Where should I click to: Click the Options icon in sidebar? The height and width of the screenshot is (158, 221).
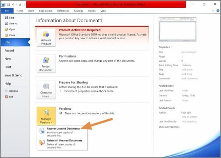[x=6, y=91]
